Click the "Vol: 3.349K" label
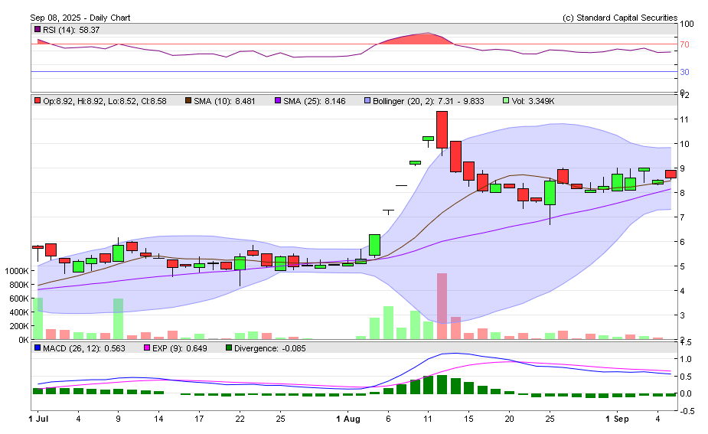The width and height of the screenshot is (708, 434). pyautogui.click(x=533, y=101)
